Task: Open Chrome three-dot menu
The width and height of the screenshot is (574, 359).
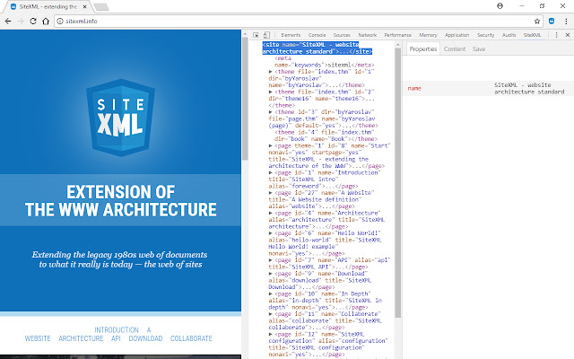Action: point(566,22)
